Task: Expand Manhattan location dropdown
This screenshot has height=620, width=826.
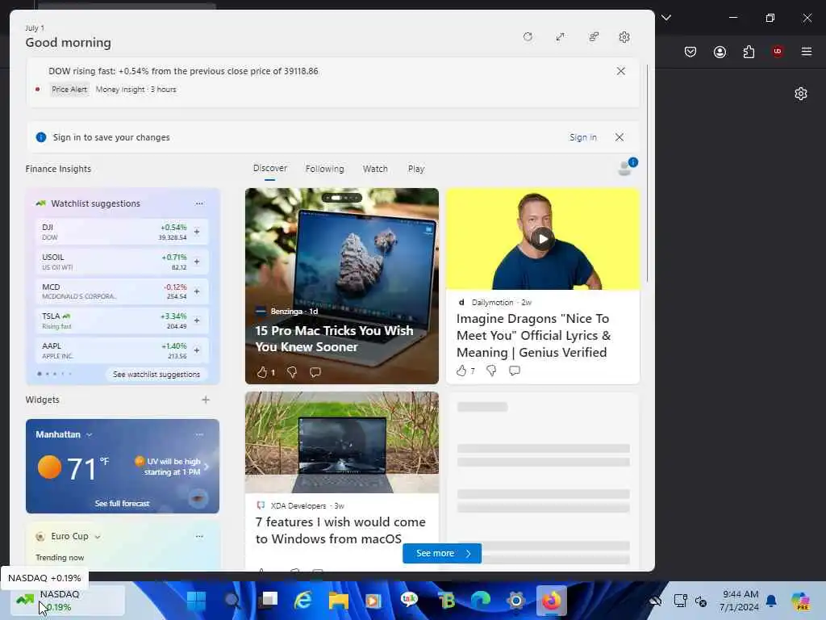Action: [89, 435]
